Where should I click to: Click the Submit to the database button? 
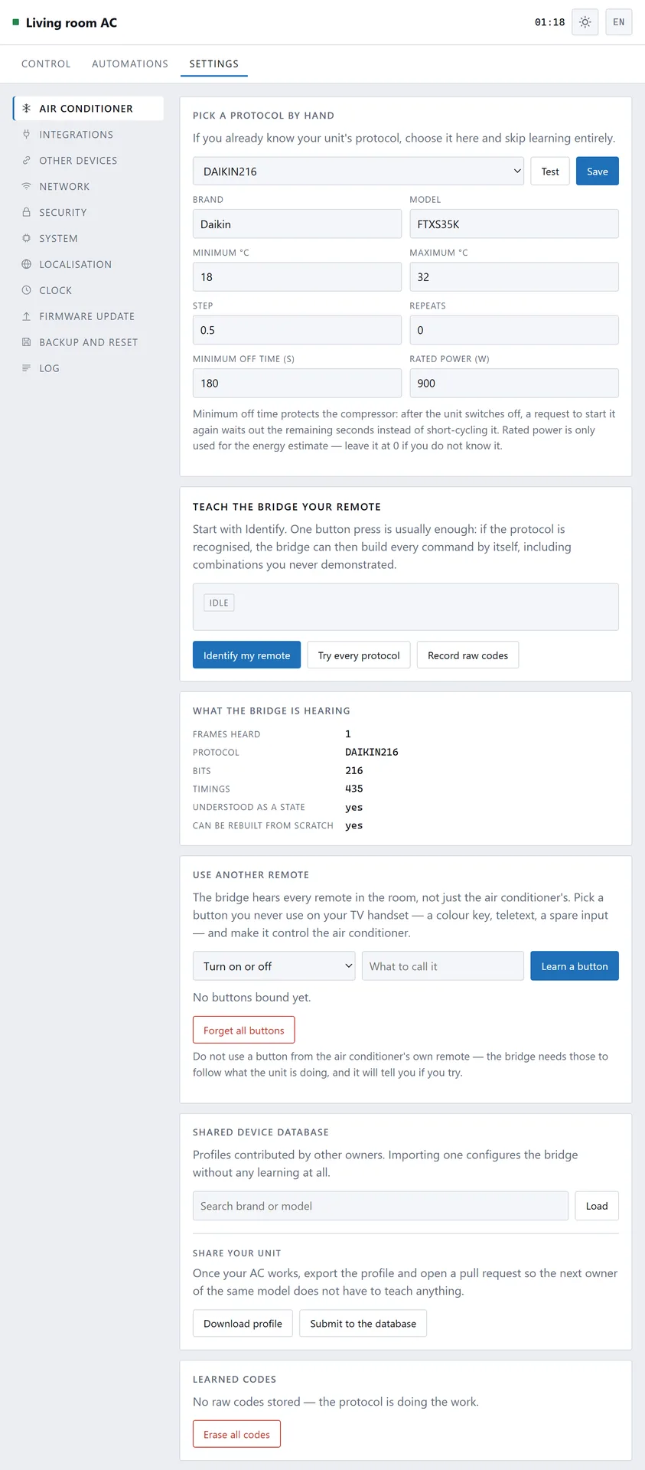pos(363,1324)
